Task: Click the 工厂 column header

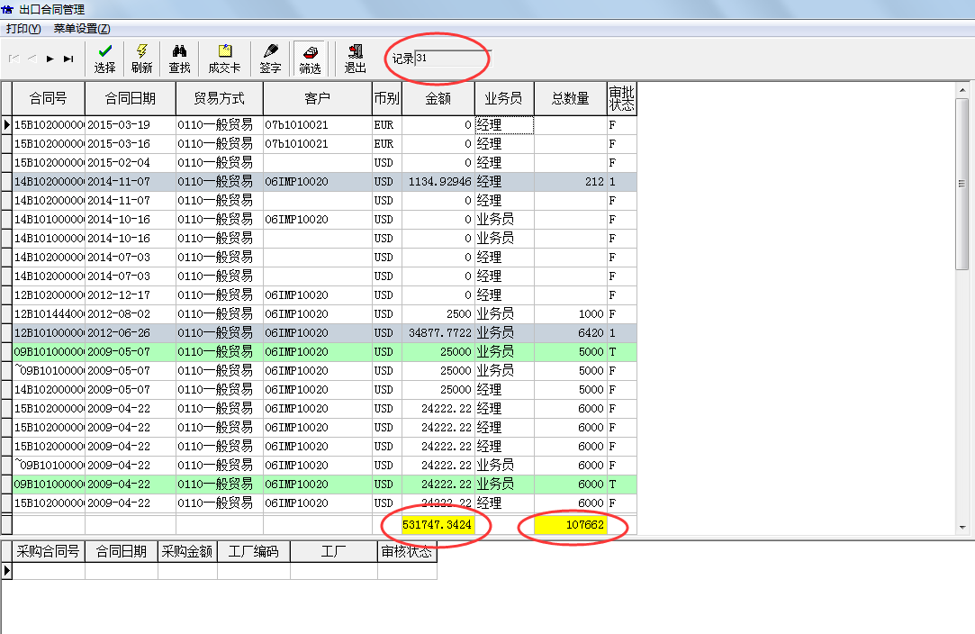Action: pyautogui.click(x=333, y=551)
